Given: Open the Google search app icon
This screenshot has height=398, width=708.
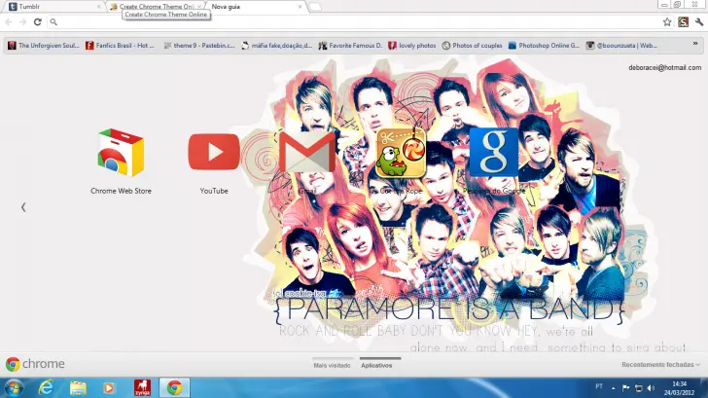Looking at the screenshot, I should pos(493,153).
